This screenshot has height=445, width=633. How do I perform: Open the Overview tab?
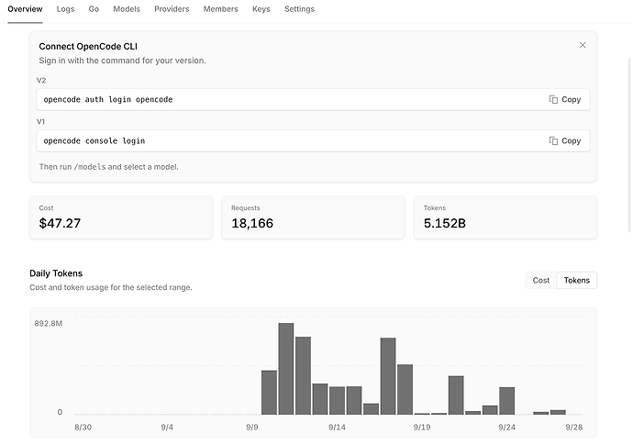click(25, 9)
